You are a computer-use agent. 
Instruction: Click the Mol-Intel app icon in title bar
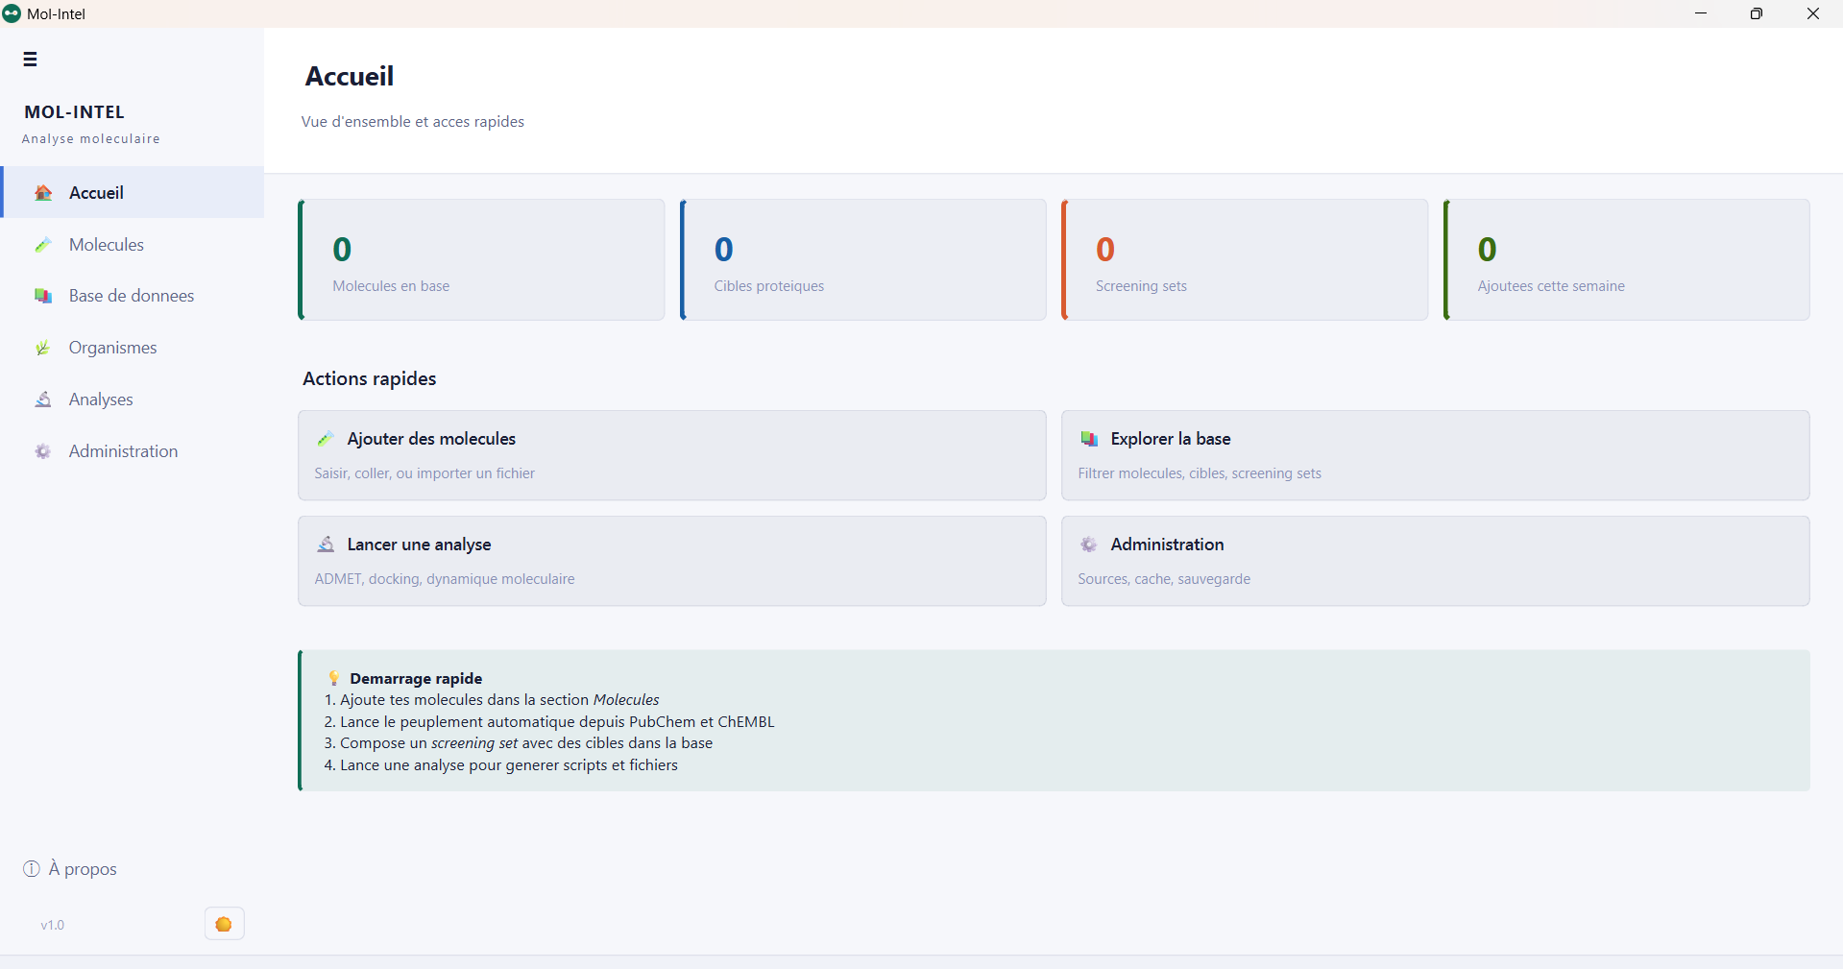12,13
